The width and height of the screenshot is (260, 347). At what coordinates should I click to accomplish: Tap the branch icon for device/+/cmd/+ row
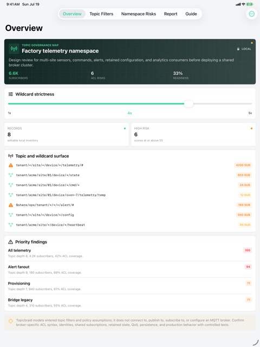[11, 185]
